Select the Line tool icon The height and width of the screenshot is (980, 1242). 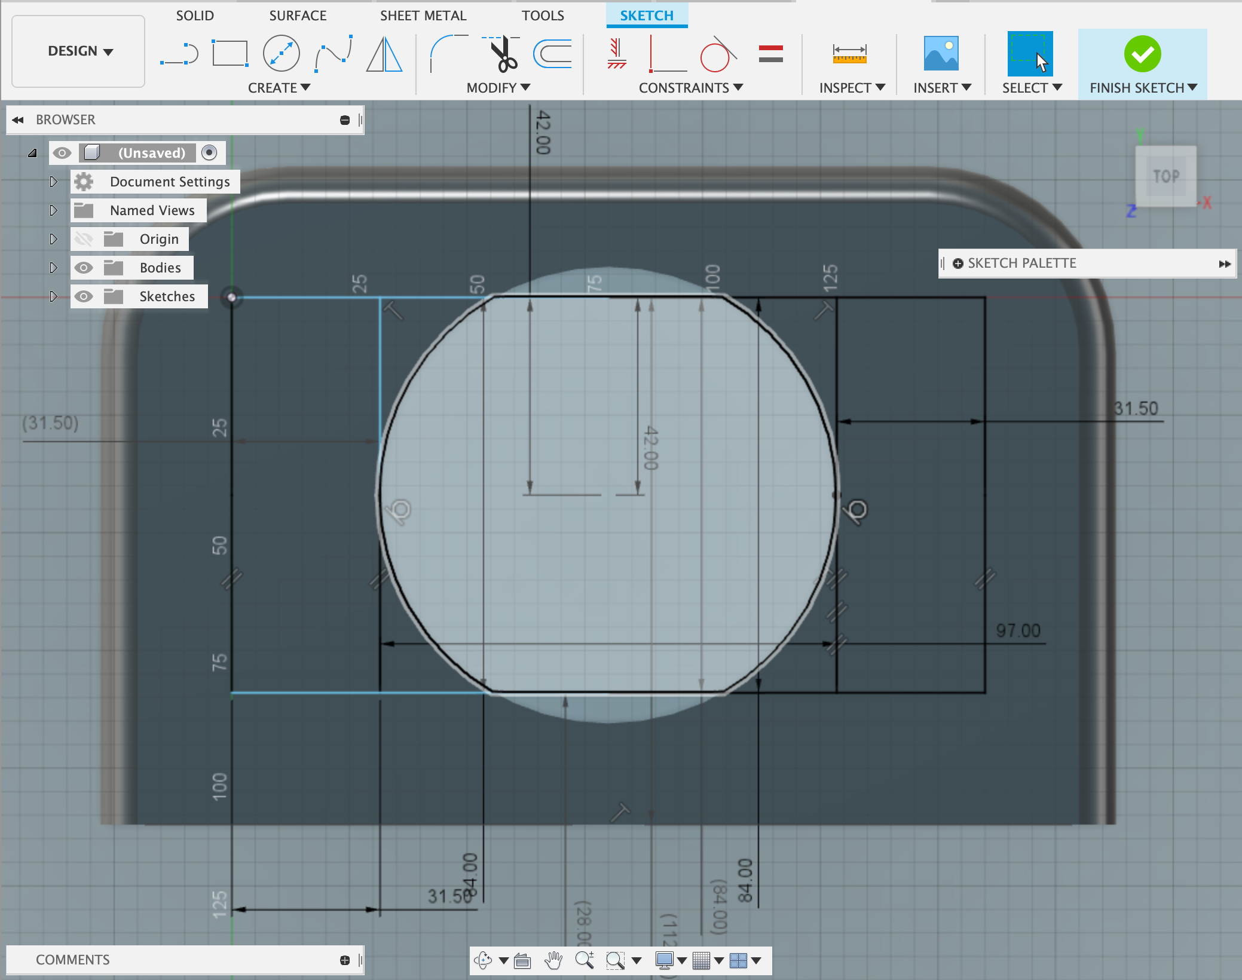[179, 54]
